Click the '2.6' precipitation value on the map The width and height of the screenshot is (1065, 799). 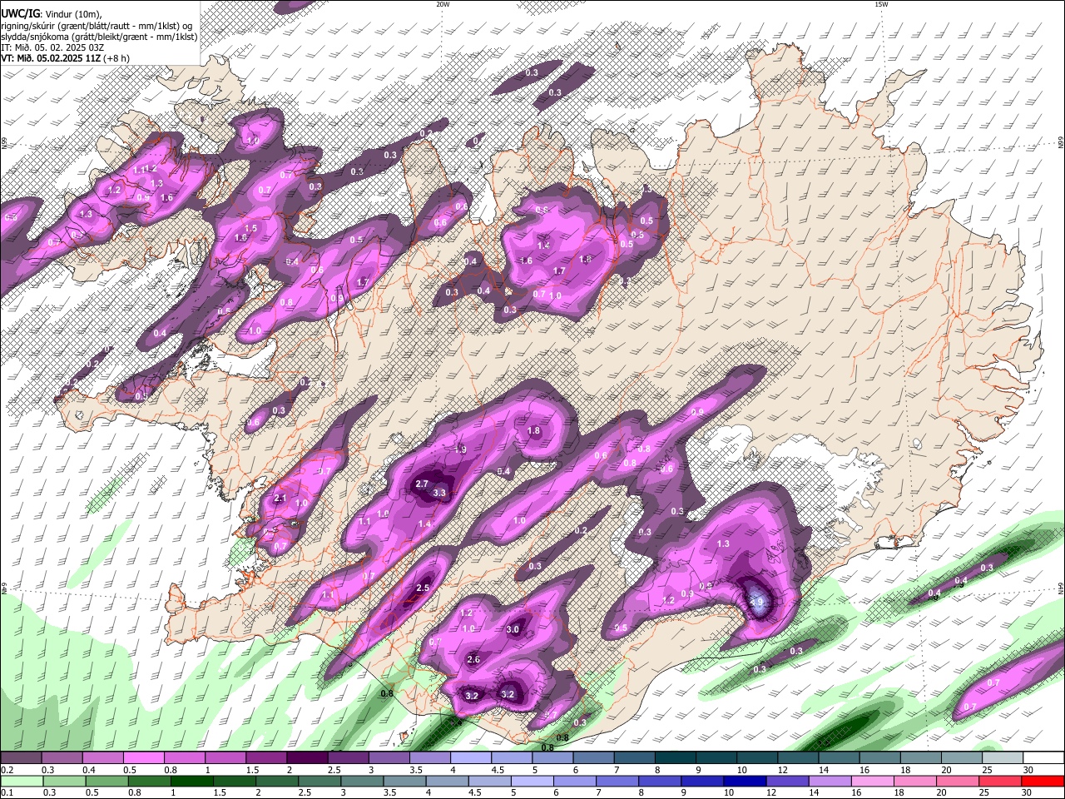click(473, 659)
